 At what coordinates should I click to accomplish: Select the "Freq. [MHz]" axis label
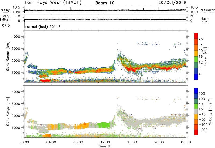tap(5, 18)
